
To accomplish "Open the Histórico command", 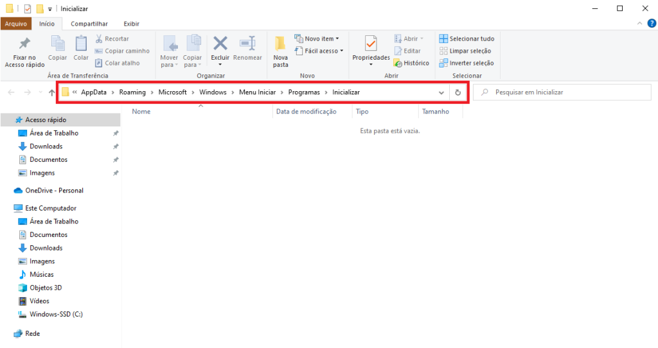I will (x=411, y=63).
